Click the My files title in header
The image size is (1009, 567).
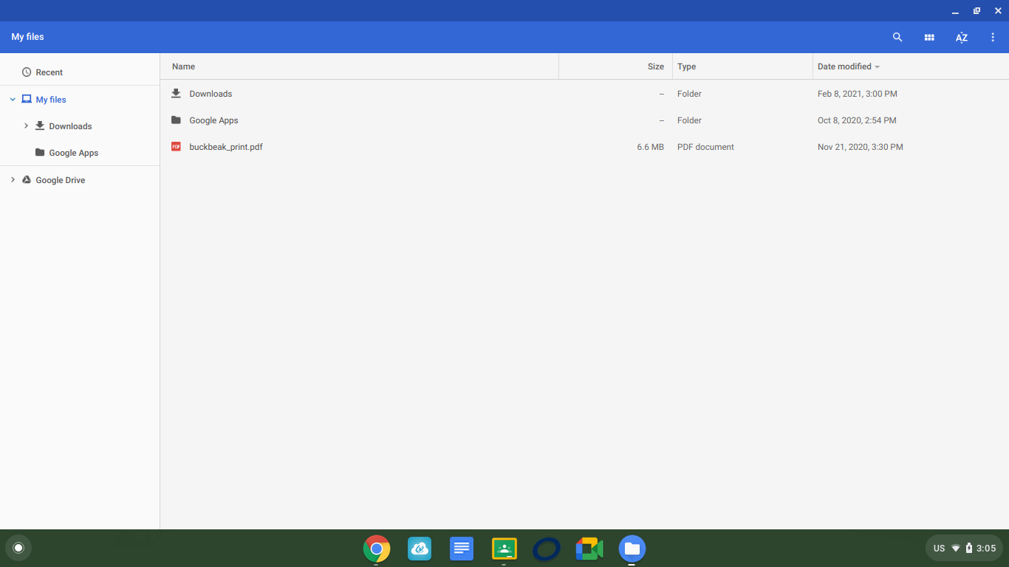(x=27, y=37)
